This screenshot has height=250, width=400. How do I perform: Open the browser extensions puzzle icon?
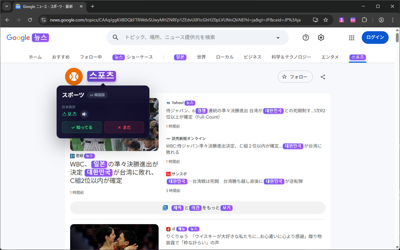point(364,20)
